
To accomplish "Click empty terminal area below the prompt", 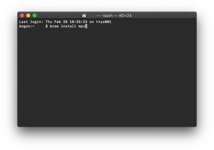I will pos(107,76).
